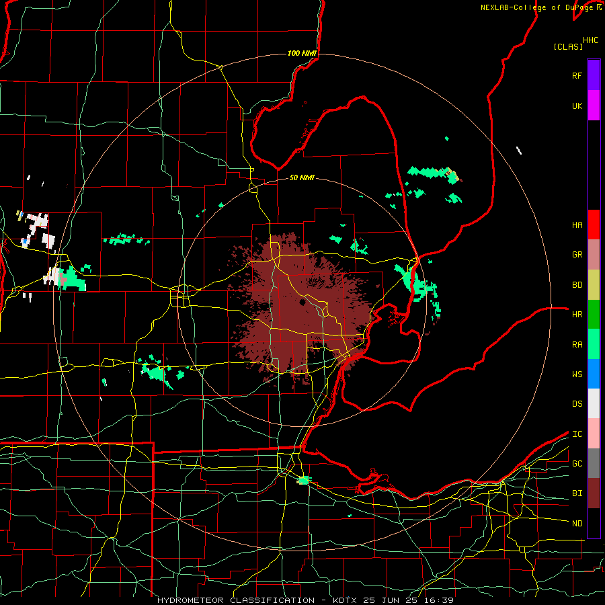Screen dimensions: 605x605
Task: Click the red HA legend swatch
Action: 594,225
